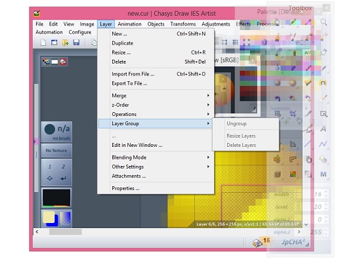Select the Crop tool in Toolbox
Screen dimensions: 361x259
click(293, 113)
